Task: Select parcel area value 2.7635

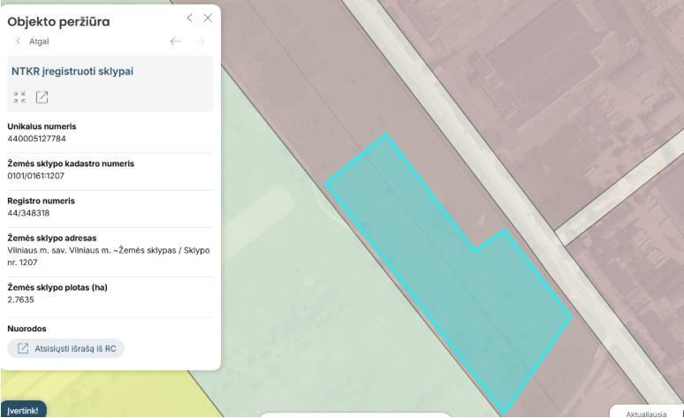Action: (20, 300)
